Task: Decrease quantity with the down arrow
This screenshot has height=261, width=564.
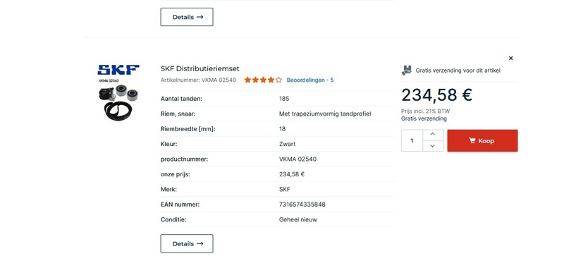Action: [x=433, y=146]
